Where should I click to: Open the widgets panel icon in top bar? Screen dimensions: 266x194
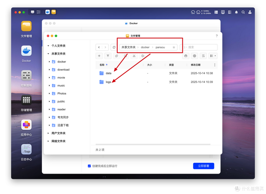tap(216, 12)
